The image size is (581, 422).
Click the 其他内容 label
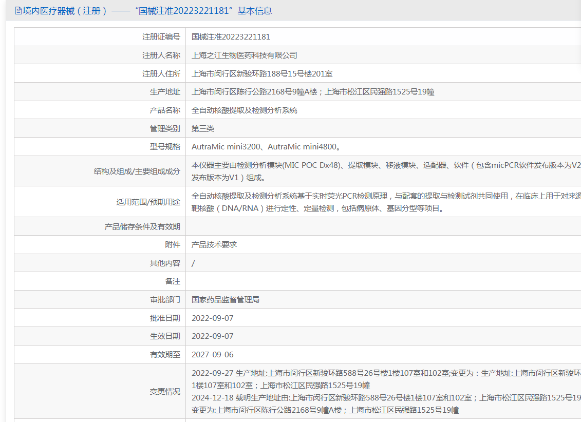[x=165, y=263]
